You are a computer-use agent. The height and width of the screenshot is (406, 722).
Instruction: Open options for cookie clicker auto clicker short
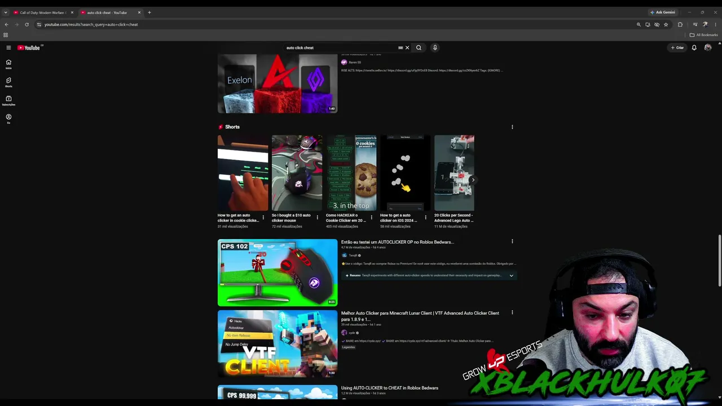pyautogui.click(x=263, y=218)
